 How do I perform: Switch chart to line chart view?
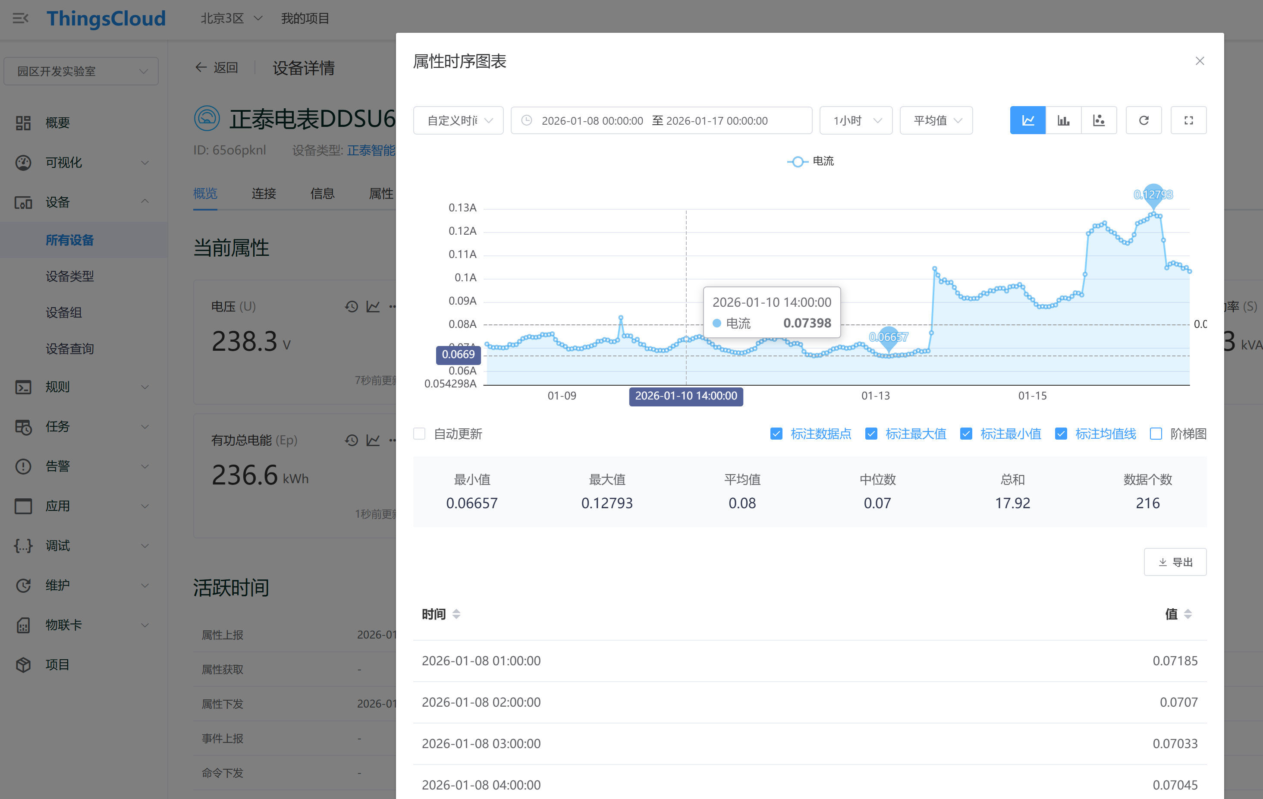pos(1027,121)
